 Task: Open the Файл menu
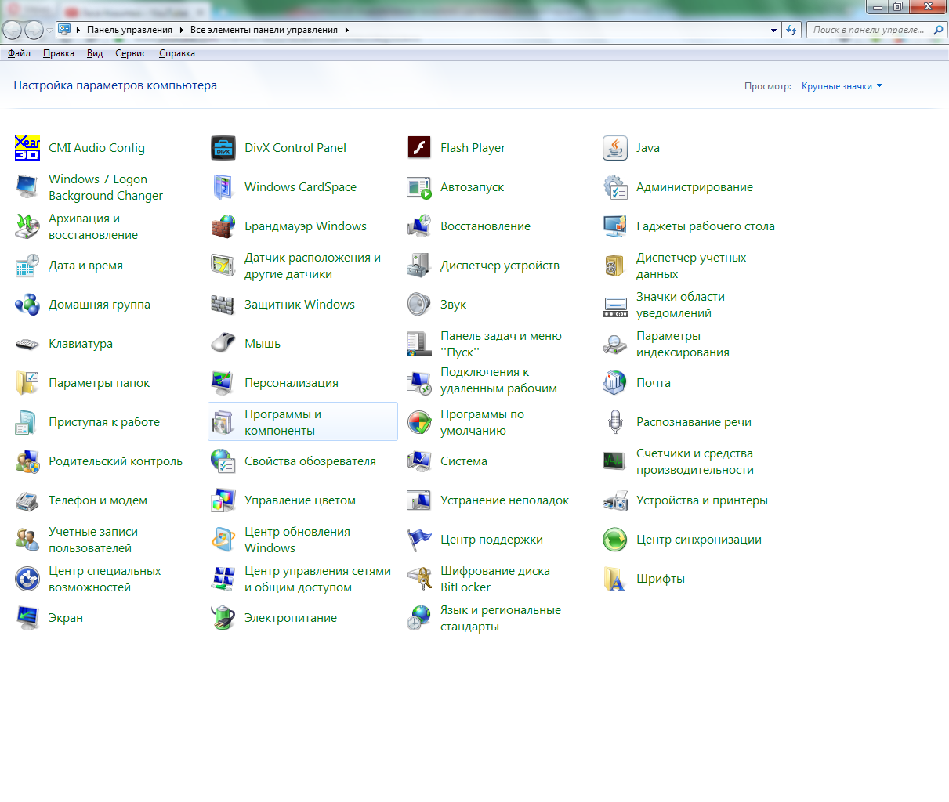[x=19, y=53]
